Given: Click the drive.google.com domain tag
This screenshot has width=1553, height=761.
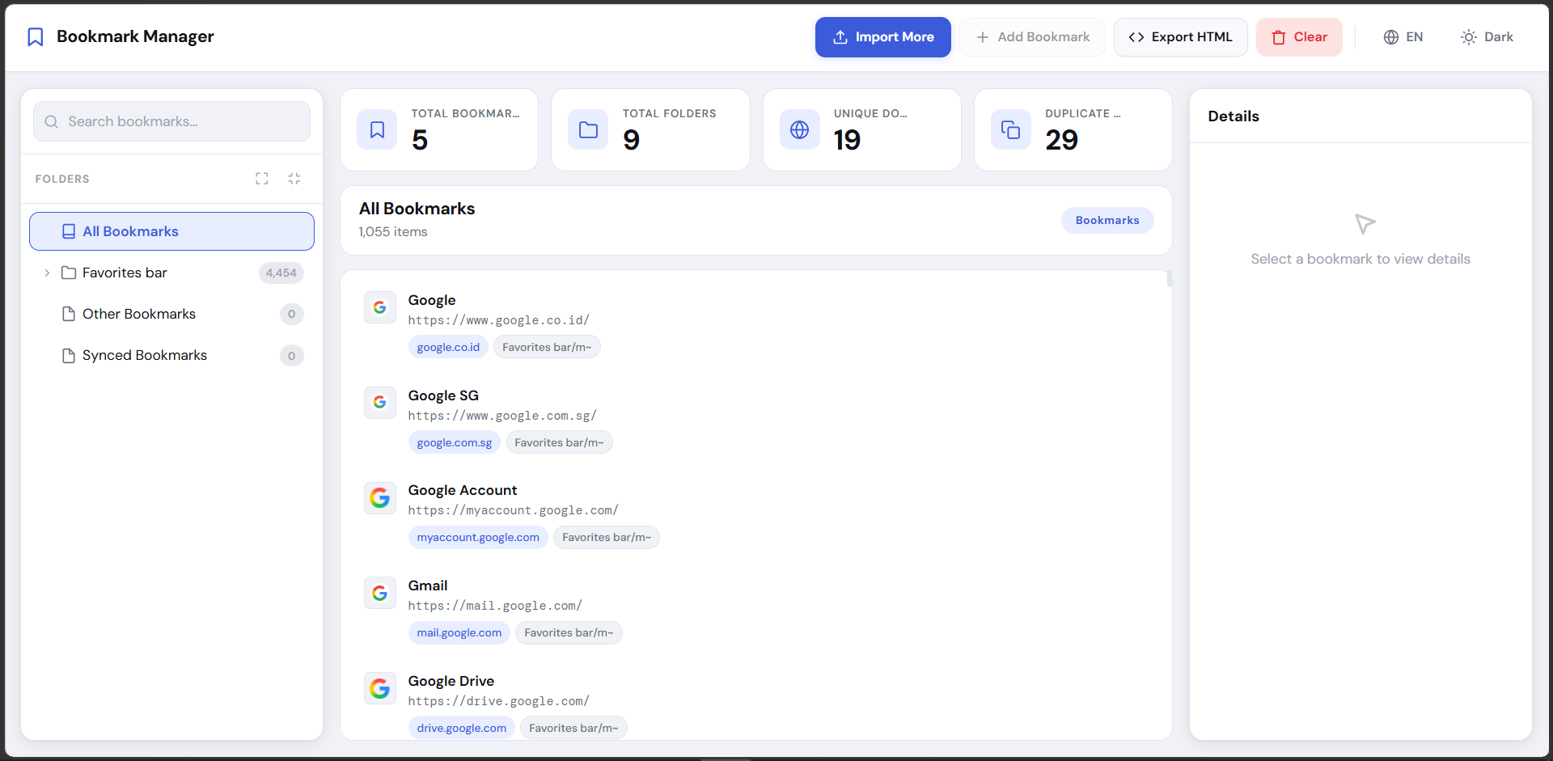Looking at the screenshot, I should [x=462, y=729].
